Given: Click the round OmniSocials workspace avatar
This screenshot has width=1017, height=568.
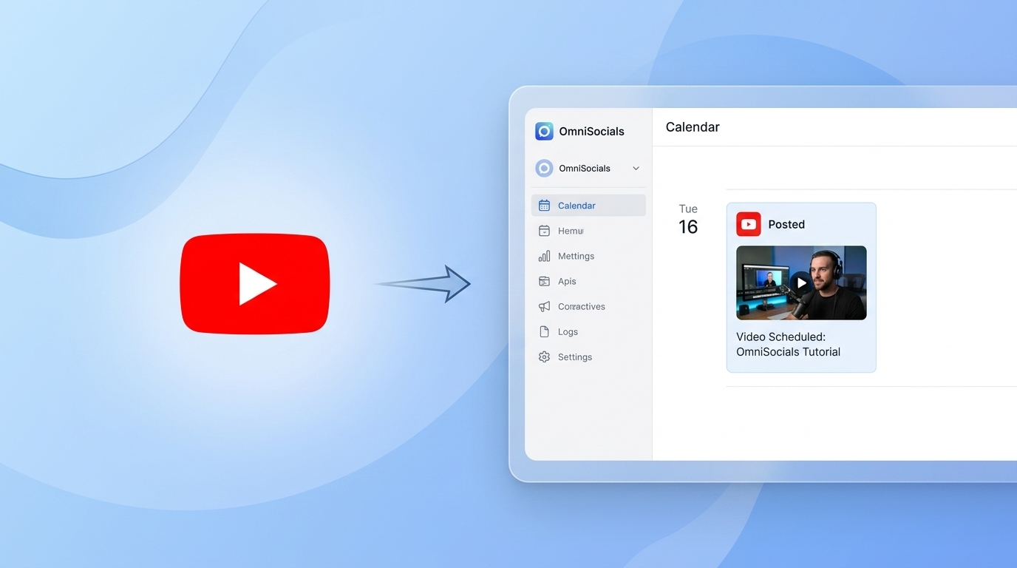Looking at the screenshot, I should point(544,169).
